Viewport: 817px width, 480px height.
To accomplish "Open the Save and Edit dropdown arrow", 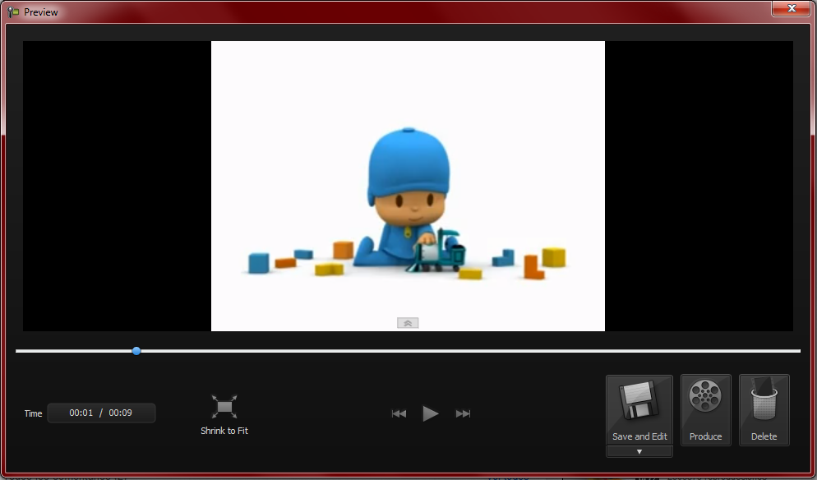I will tap(639, 452).
